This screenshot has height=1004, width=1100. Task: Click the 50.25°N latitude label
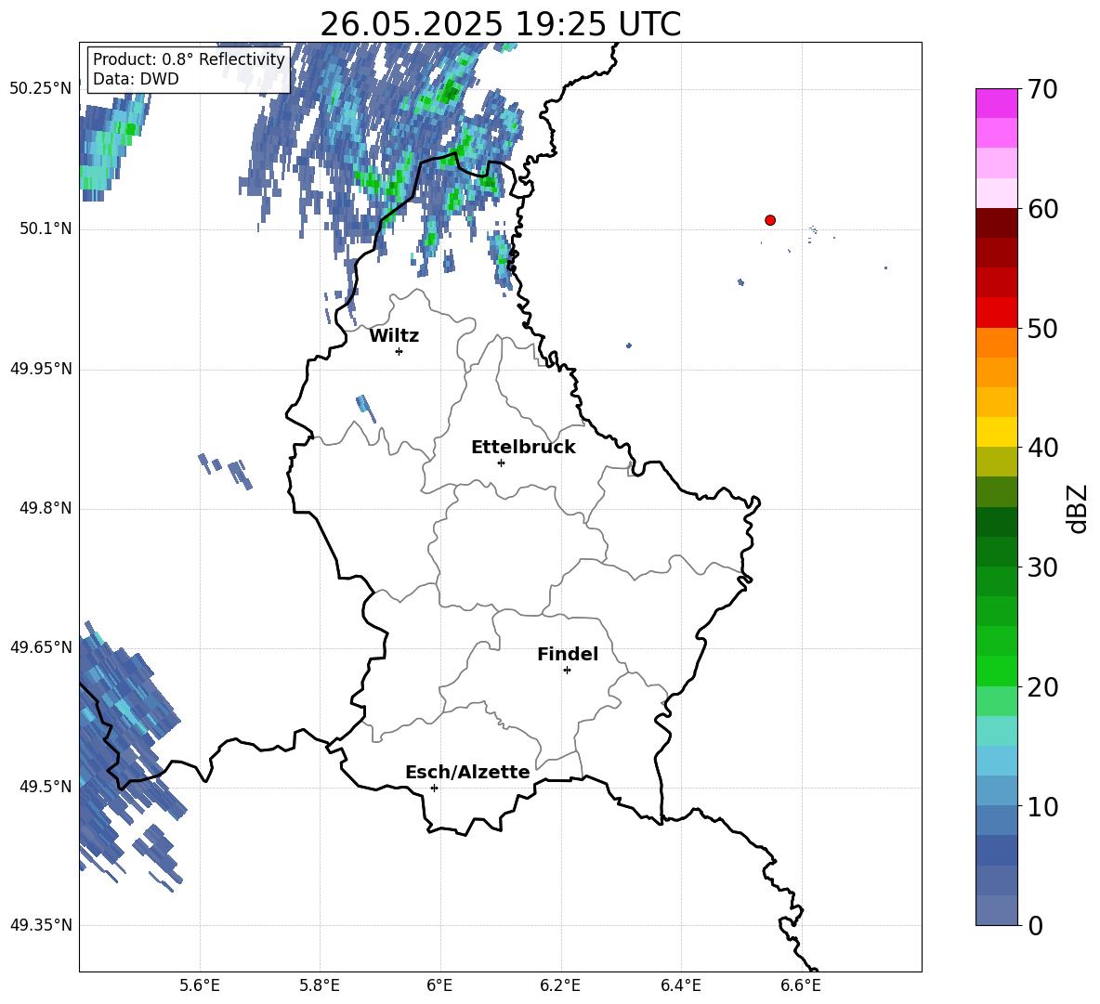(41, 89)
